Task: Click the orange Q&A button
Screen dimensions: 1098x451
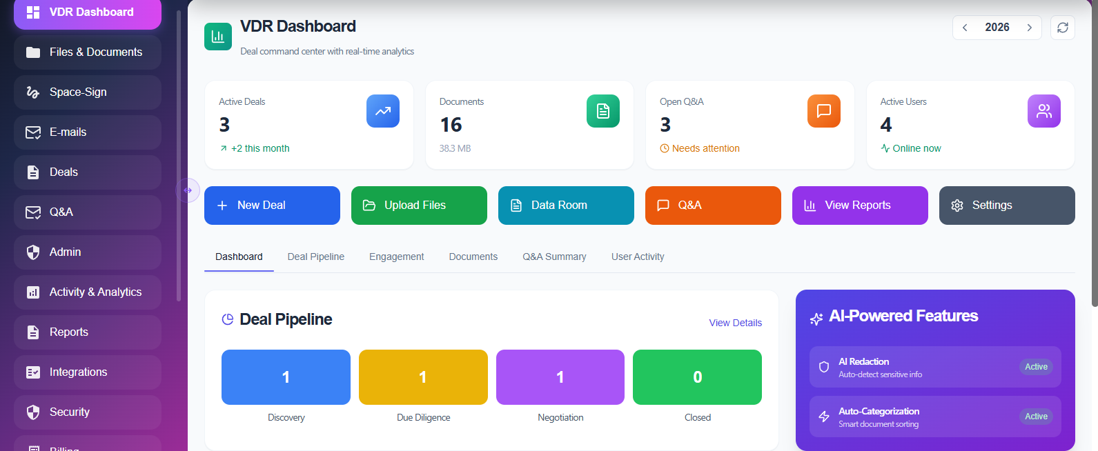Action: pyautogui.click(x=713, y=206)
